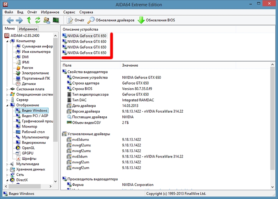This screenshot has height=199, width=278.
Task: Expand the Системная плата node
Action: [7, 89]
